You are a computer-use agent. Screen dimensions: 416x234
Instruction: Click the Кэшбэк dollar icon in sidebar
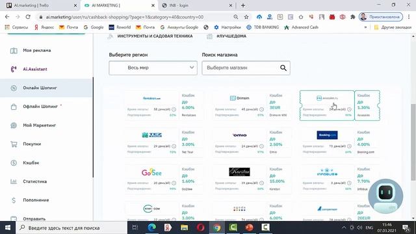[14, 163]
